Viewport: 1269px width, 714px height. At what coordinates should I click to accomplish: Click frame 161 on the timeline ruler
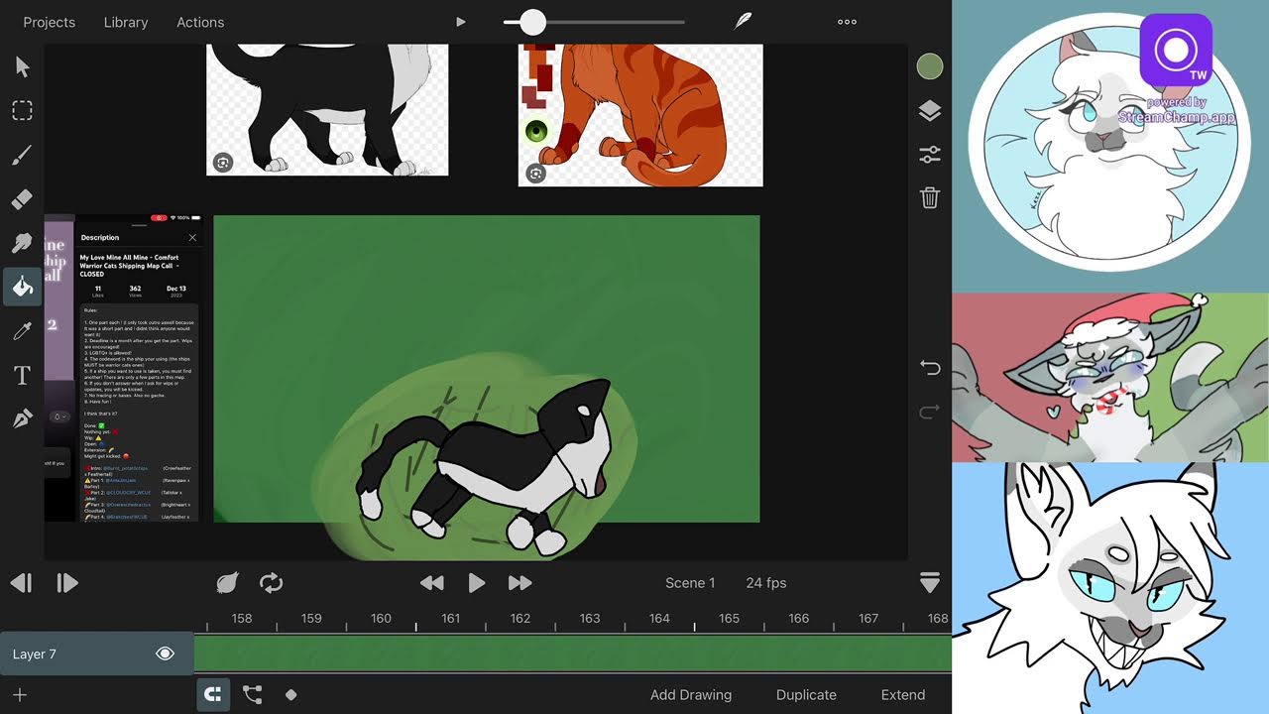(x=451, y=619)
